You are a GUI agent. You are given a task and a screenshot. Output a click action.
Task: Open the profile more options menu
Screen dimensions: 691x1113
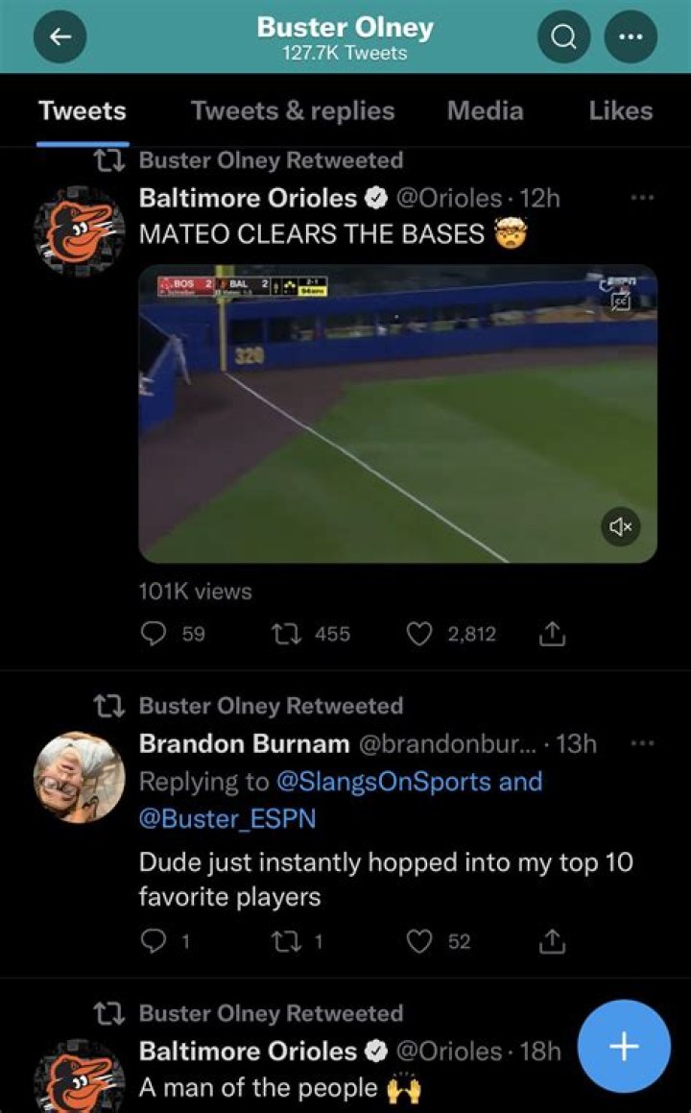point(631,36)
